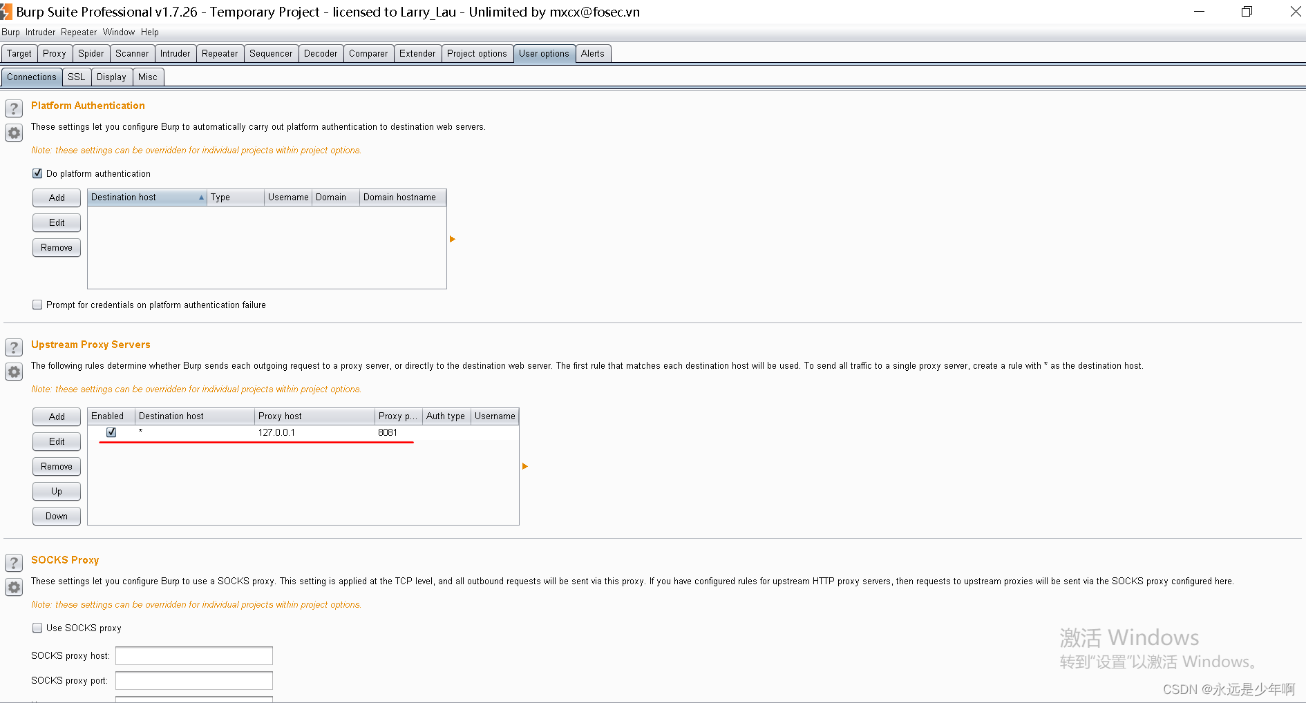Image resolution: width=1306 pixels, height=703 pixels.
Task: Open the SSL sub-tab
Action: 77,77
